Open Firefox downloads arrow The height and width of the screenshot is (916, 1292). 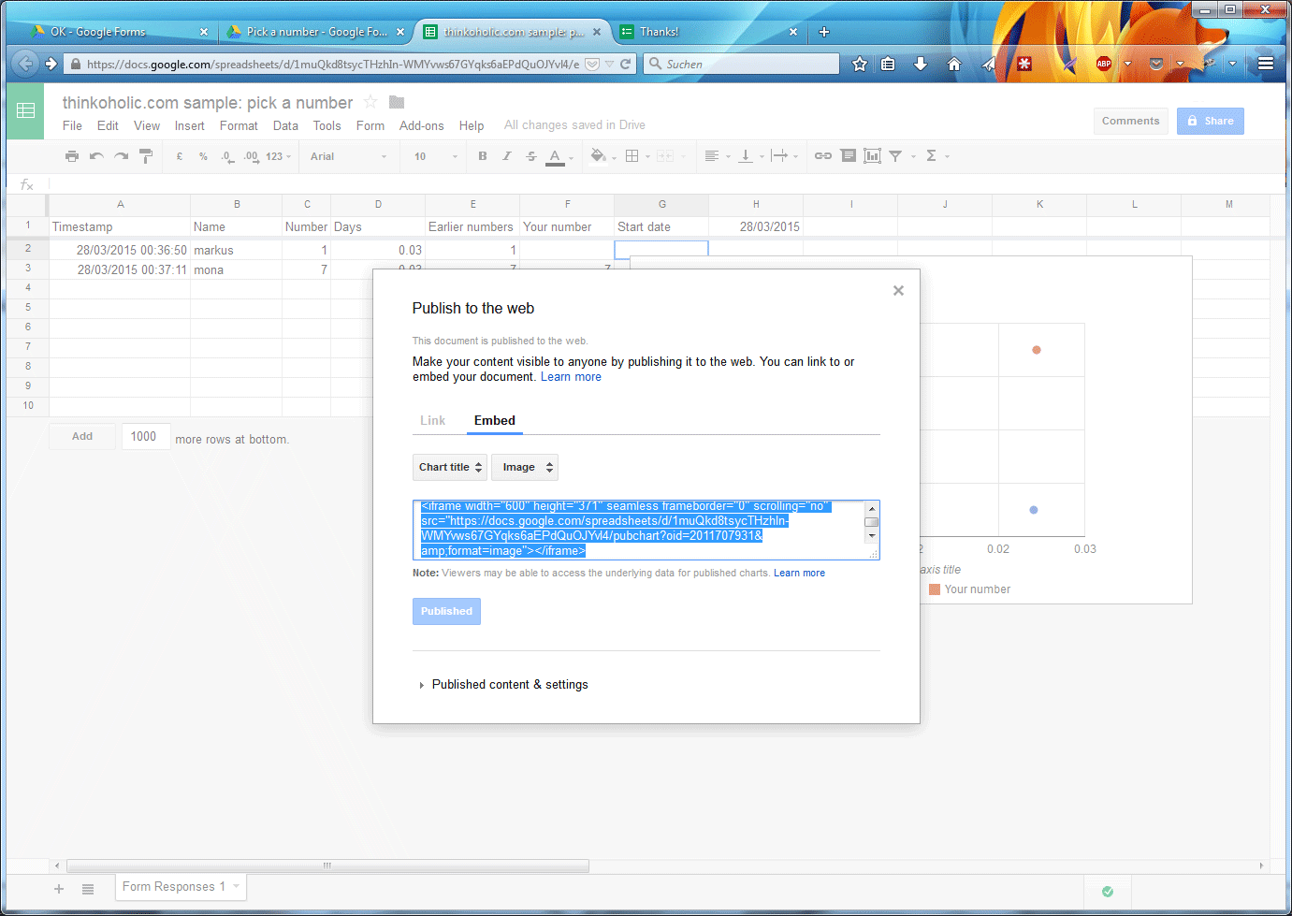(921, 64)
